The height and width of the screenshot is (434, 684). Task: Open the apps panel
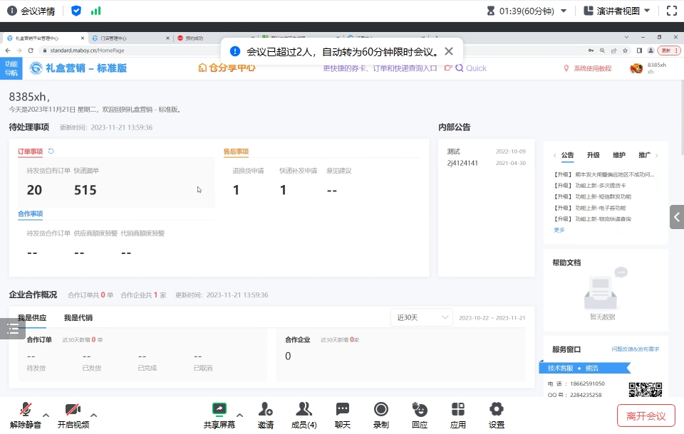(458, 410)
